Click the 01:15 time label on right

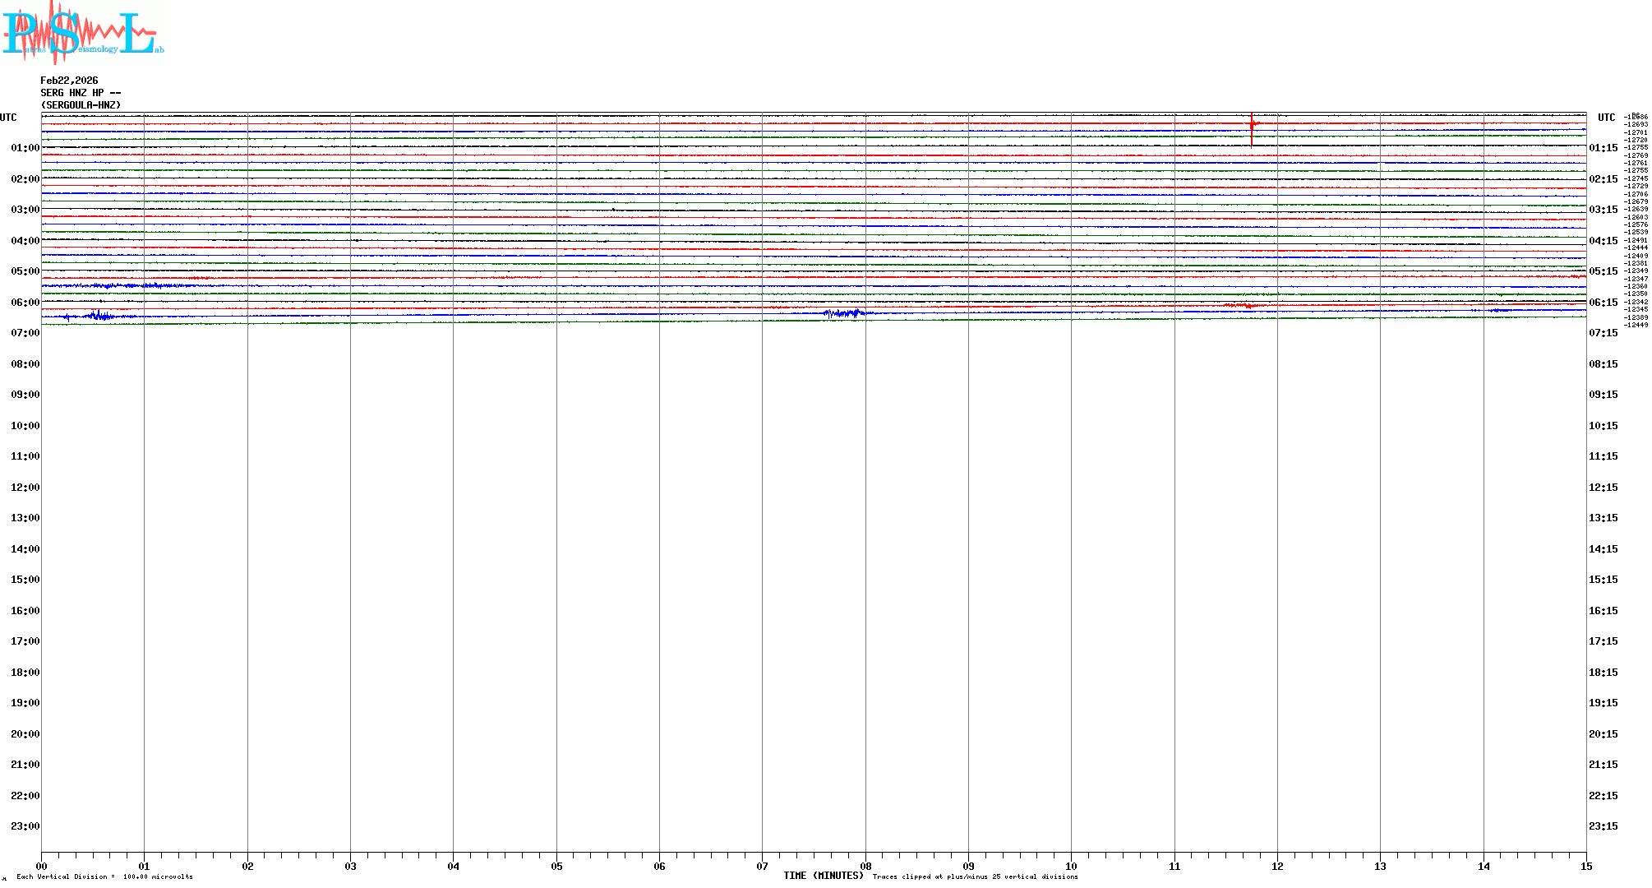[1603, 148]
